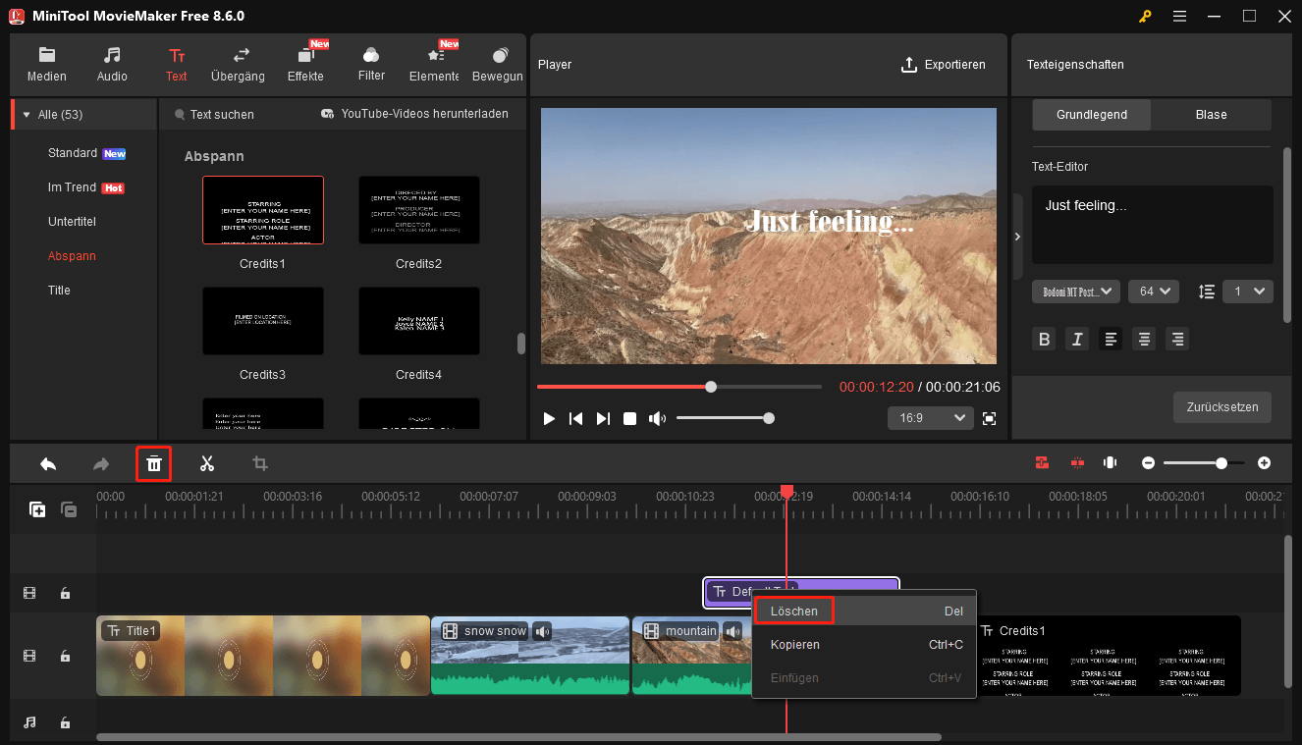Open the Filter panel
This screenshot has height=745, width=1302.
[x=370, y=64]
